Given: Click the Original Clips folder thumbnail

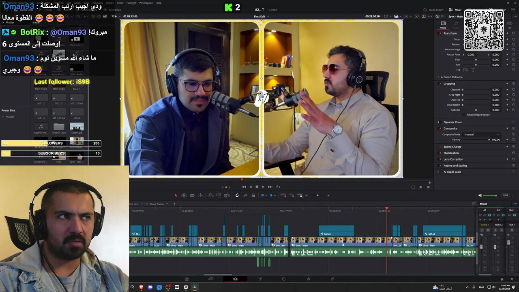Looking at the screenshot, I should [x=59, y=127].
